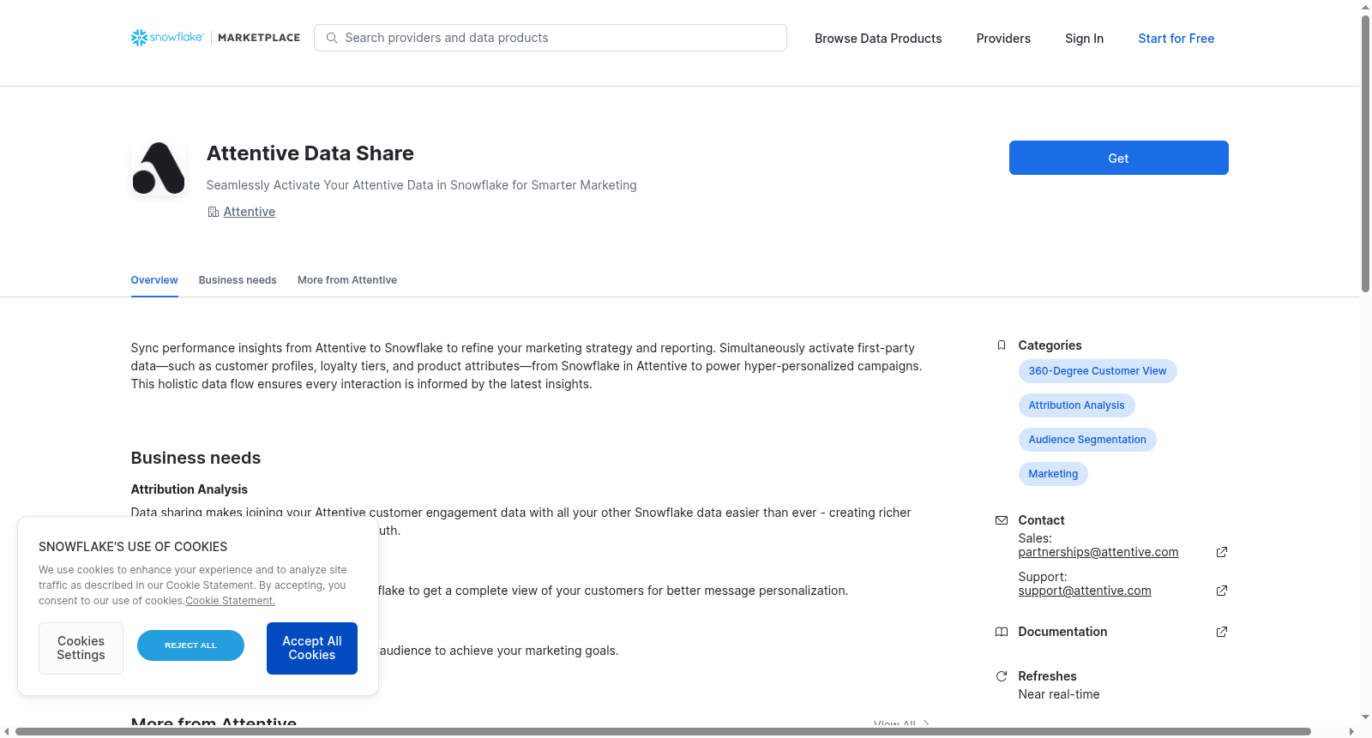Image resolution: width=1372 pixels, height=738 pixels.
Task: Click the Attentive logo thumbnail
Action: pyautogui.click(x=159, y=168)
